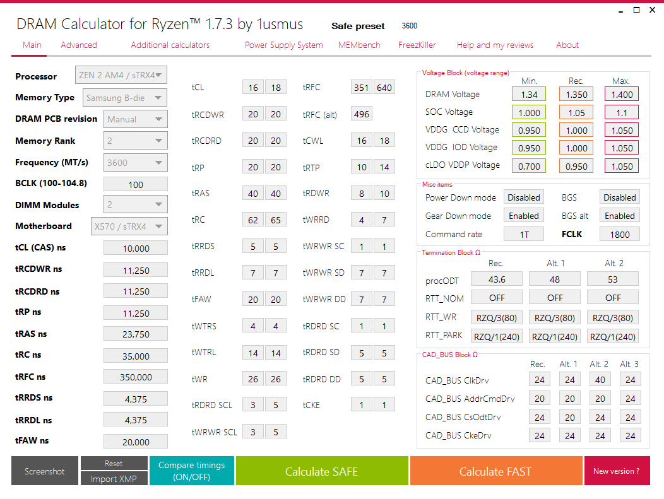Click the tRC ns input field
The width and height of the screenshot is (664, 499).
click(x=136, y=356)
